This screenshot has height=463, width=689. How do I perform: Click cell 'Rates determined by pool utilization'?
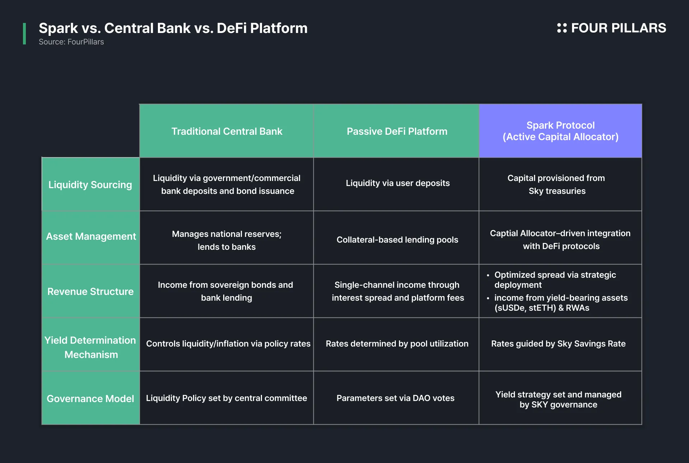397,344
